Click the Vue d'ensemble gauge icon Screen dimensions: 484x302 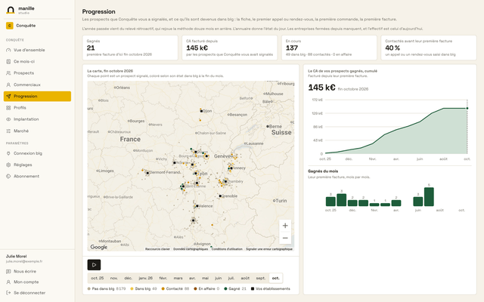(x=8, y=50)
